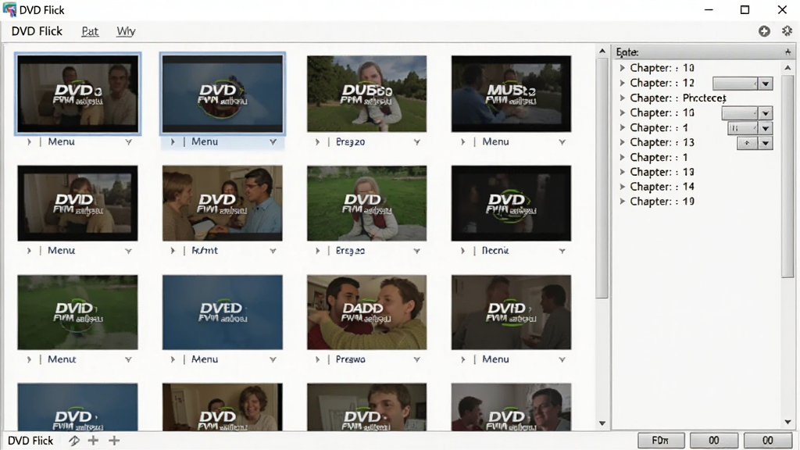This screenshot has height=450, width=800.
Task: Select the MUS thumbnail
Action: pyautogui.click(x=511, y=94)
